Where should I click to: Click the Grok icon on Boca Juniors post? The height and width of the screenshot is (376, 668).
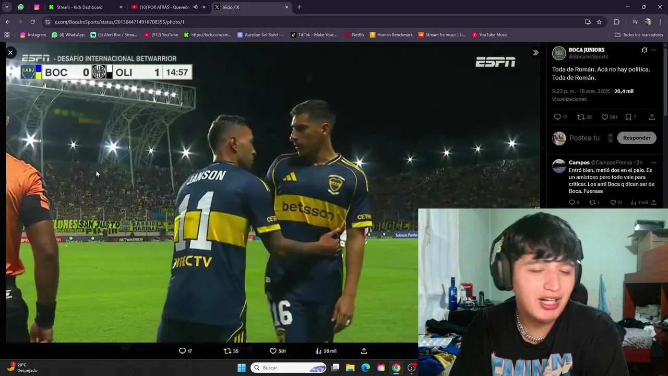[x=645, y=50]
